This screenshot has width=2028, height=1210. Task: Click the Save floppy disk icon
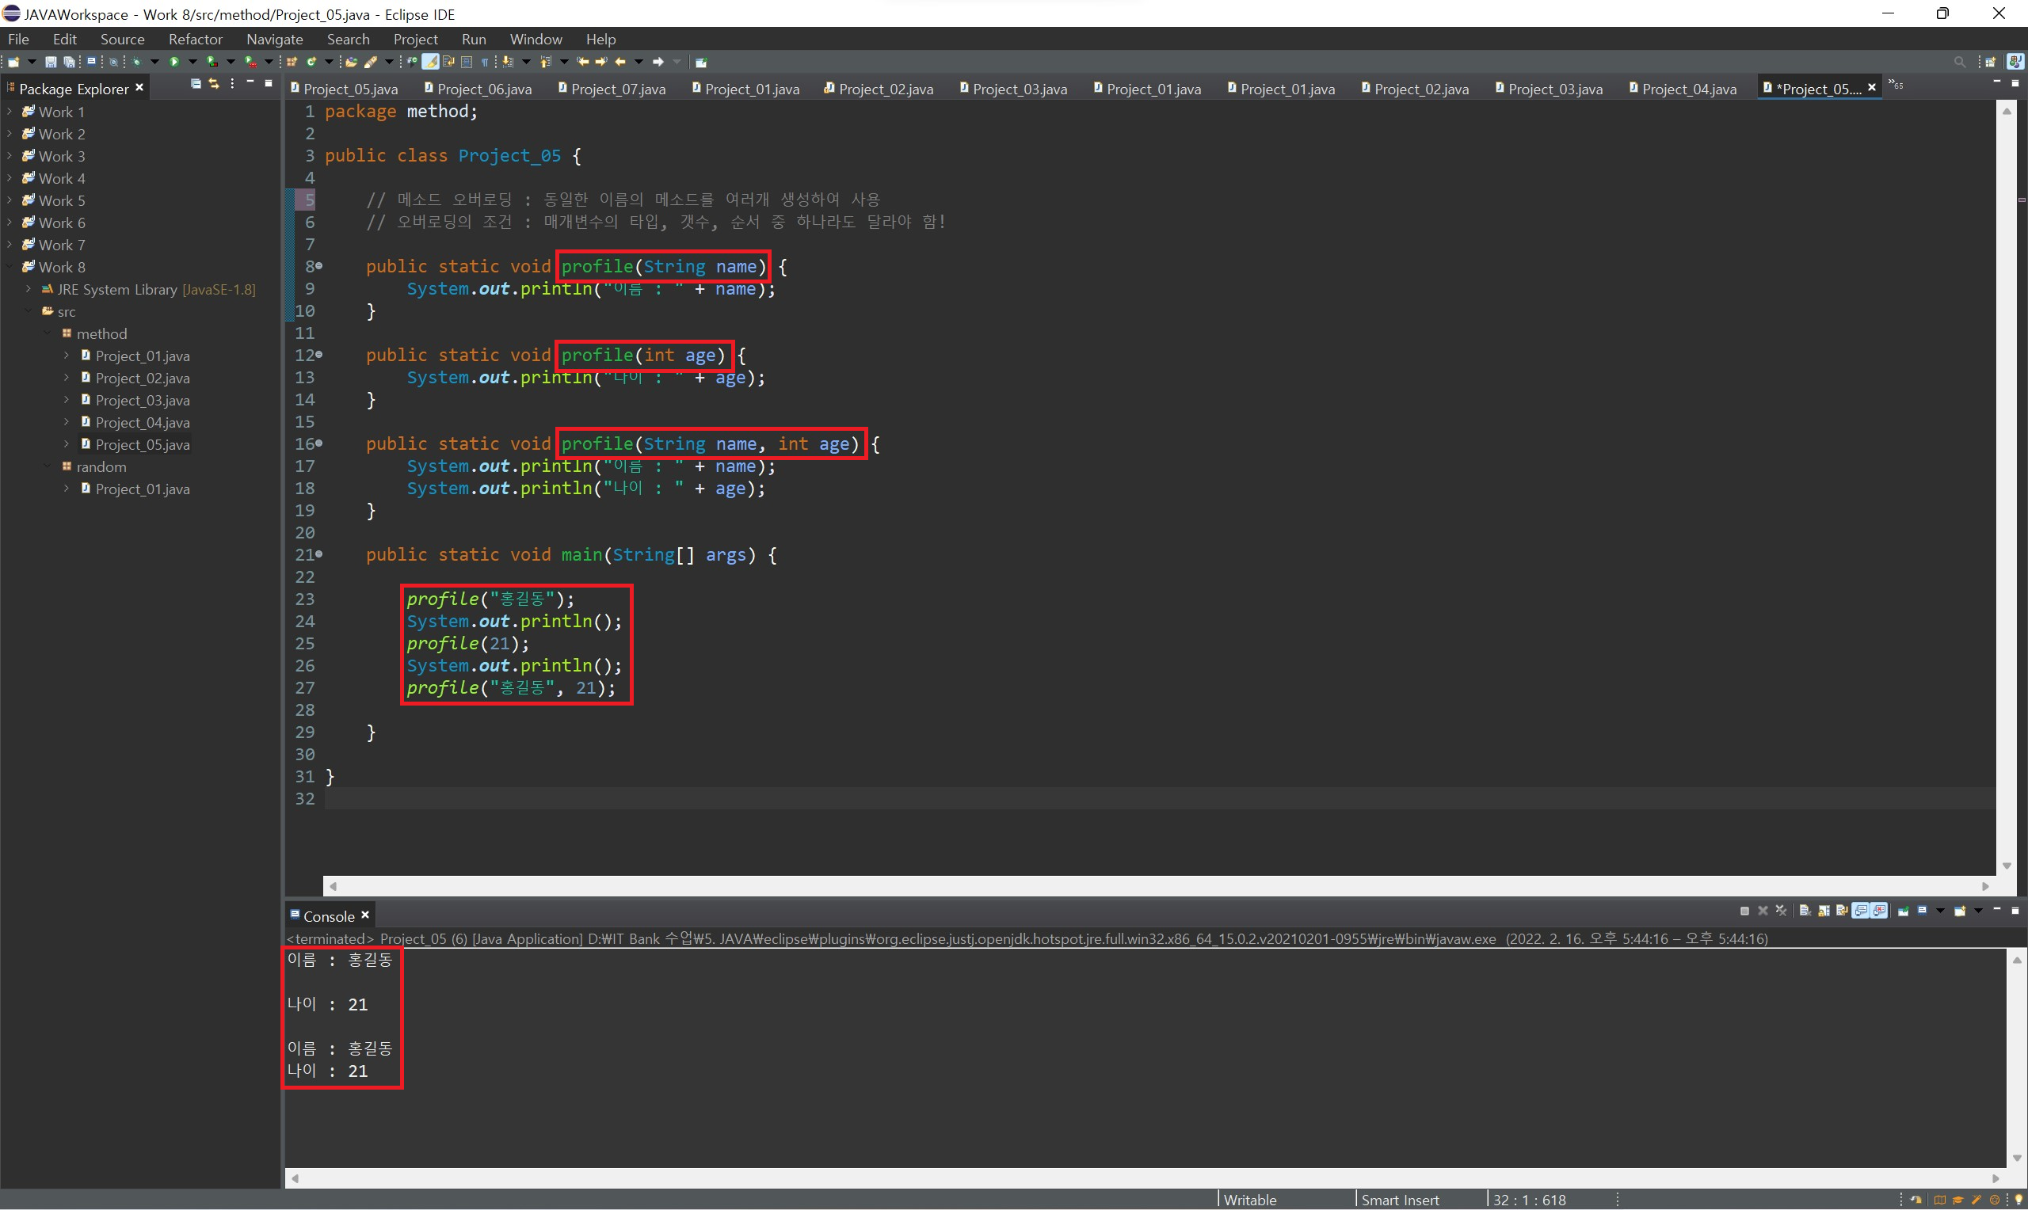tap(51, 62)
